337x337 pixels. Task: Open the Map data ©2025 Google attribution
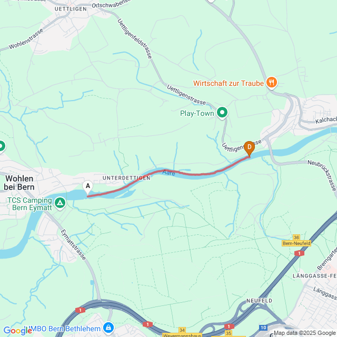pyautogui.click(x=305, y=333)
